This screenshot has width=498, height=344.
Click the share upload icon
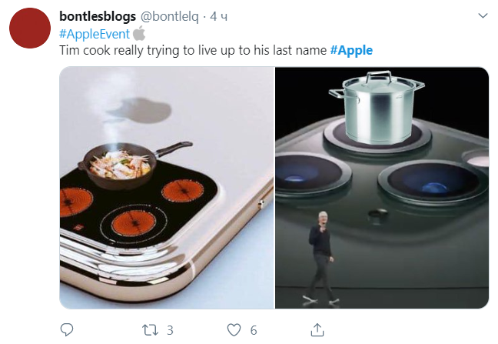(317, 329)
